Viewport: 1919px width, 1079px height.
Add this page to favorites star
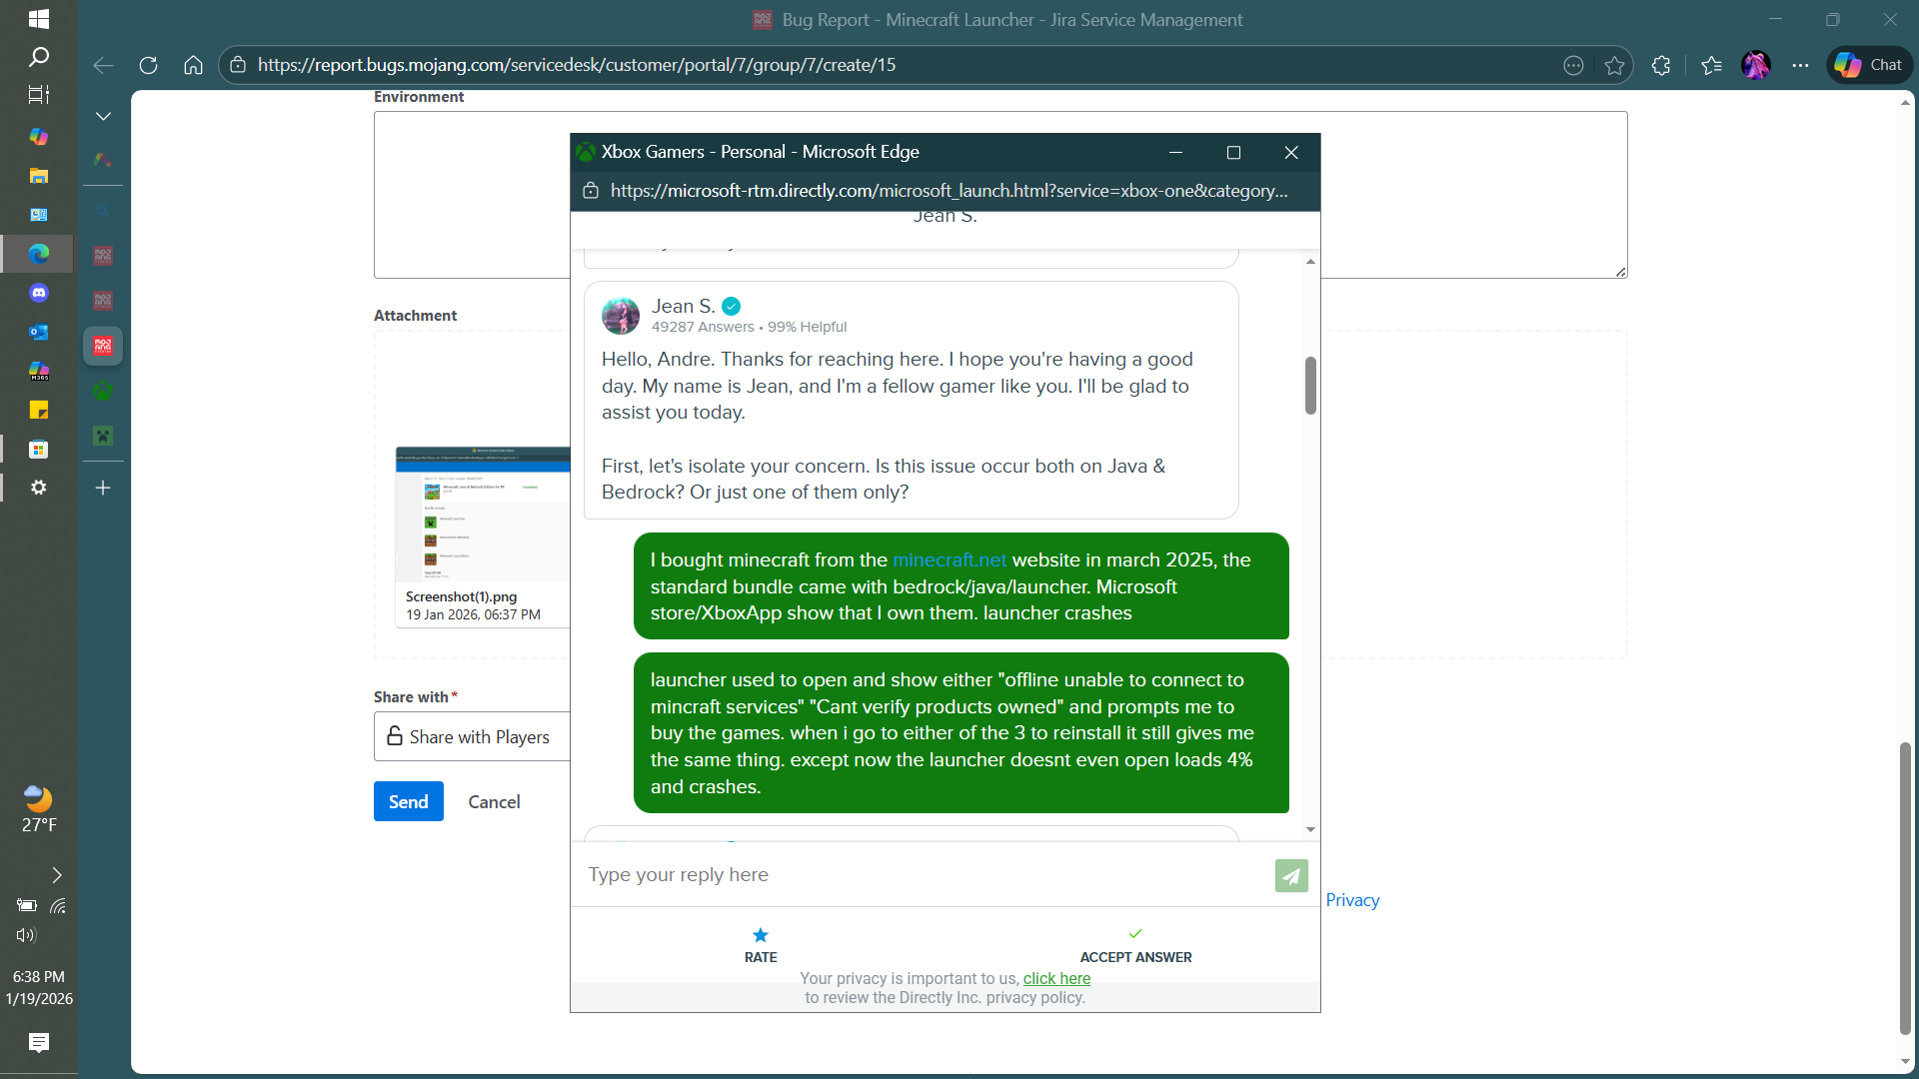1614,65
